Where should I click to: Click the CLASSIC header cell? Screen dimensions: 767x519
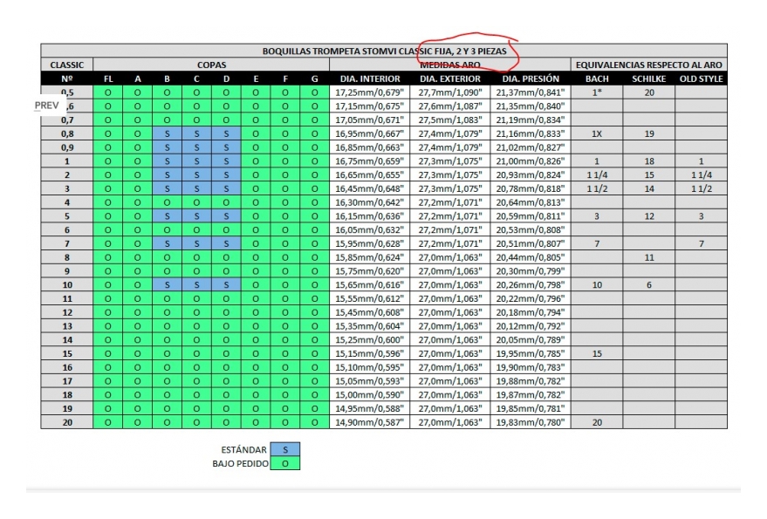click(x=67, y=65)
